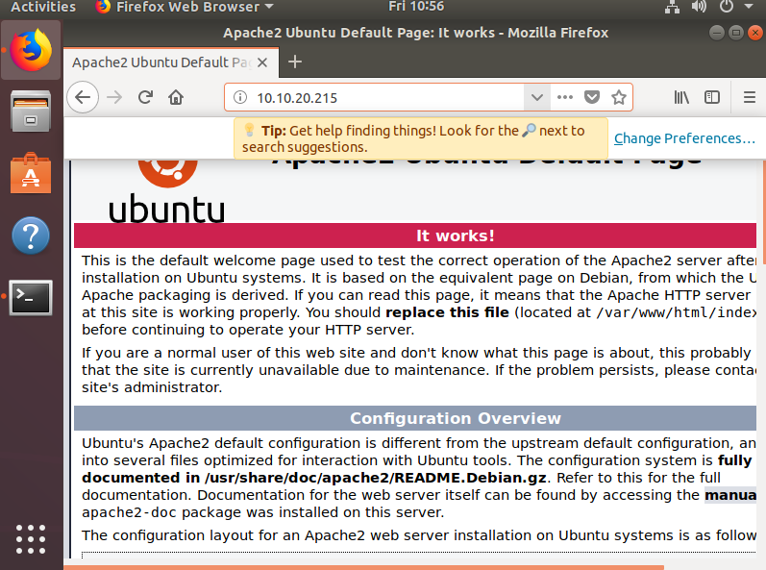Screen dimensions: 766x570
Task: Open the page actions three-dot menu
Action: [565, 97]
